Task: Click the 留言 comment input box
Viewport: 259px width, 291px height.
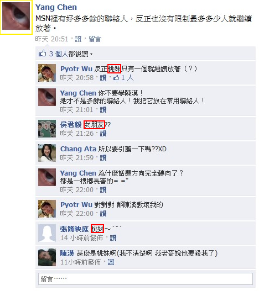Action: click(146, 278)
